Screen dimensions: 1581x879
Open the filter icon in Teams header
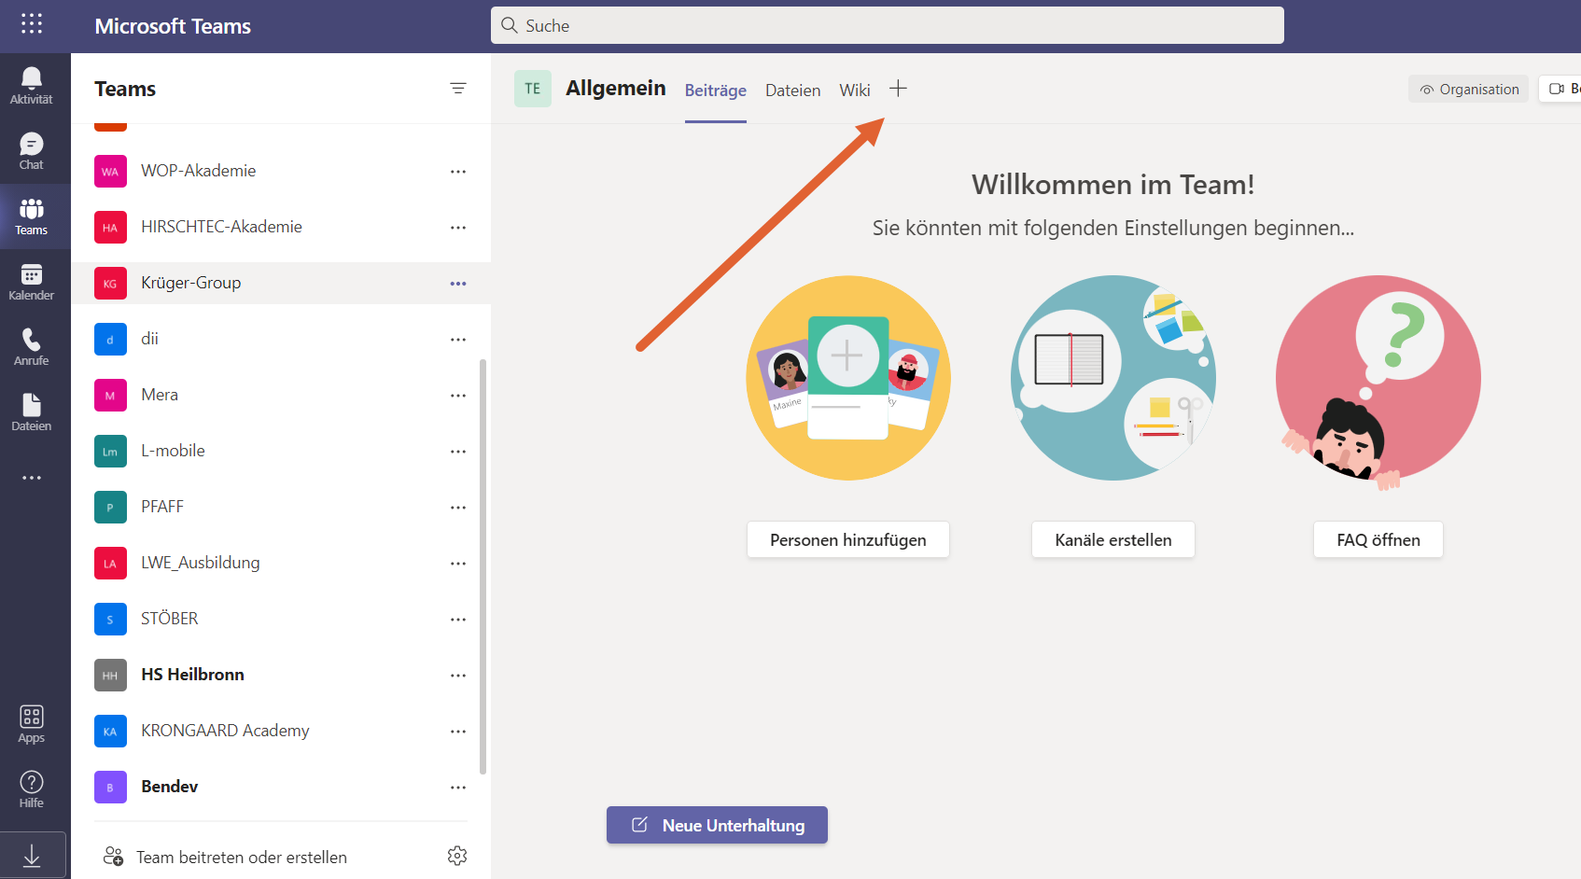458,89
